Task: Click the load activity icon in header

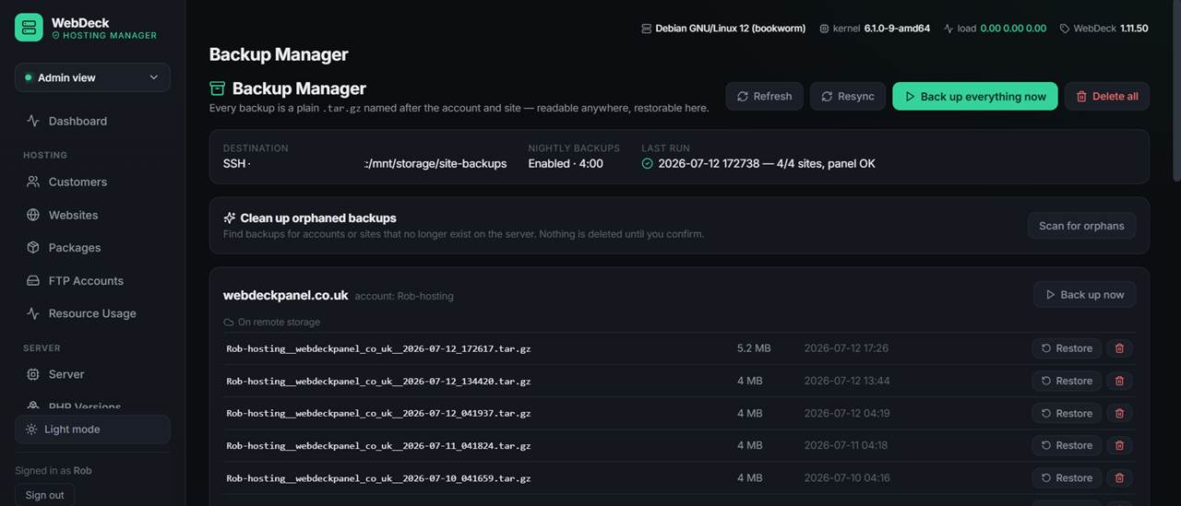Action: click(948, 29)
